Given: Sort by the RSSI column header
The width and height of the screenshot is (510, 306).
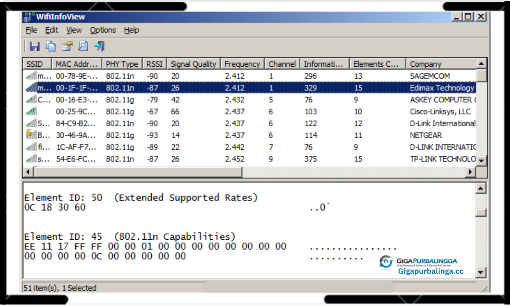Looking at the screenshot, I should coord(155,64).
